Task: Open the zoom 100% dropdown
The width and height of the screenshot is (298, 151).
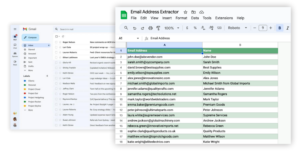Action: [x=171, y=28]
